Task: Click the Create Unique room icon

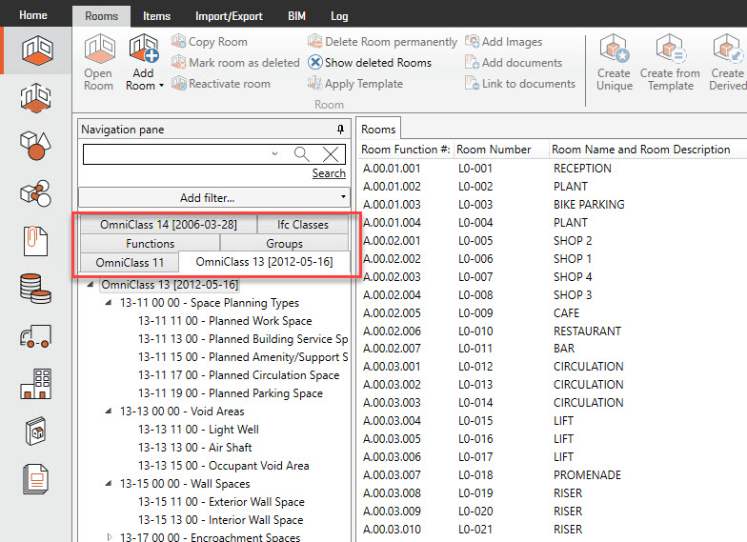Action: click(x=614, y=50)
